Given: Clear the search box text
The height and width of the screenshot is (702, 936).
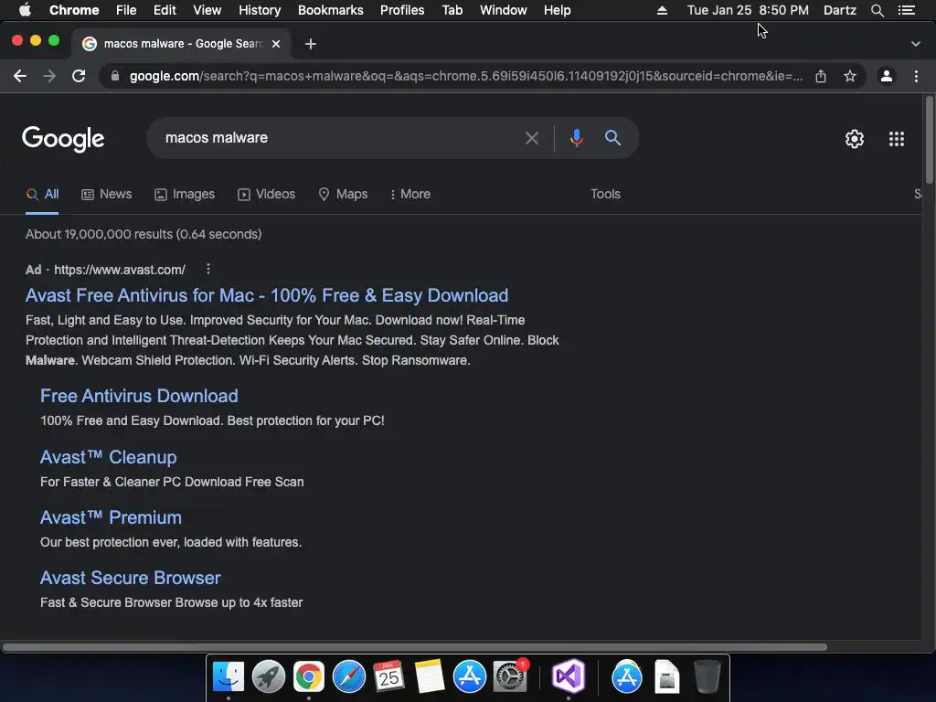Looking at the screenshot, I should [531, 139].
